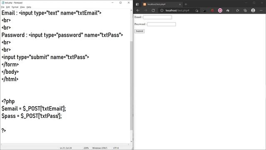View site information icon in address bar

click(162, 10)
